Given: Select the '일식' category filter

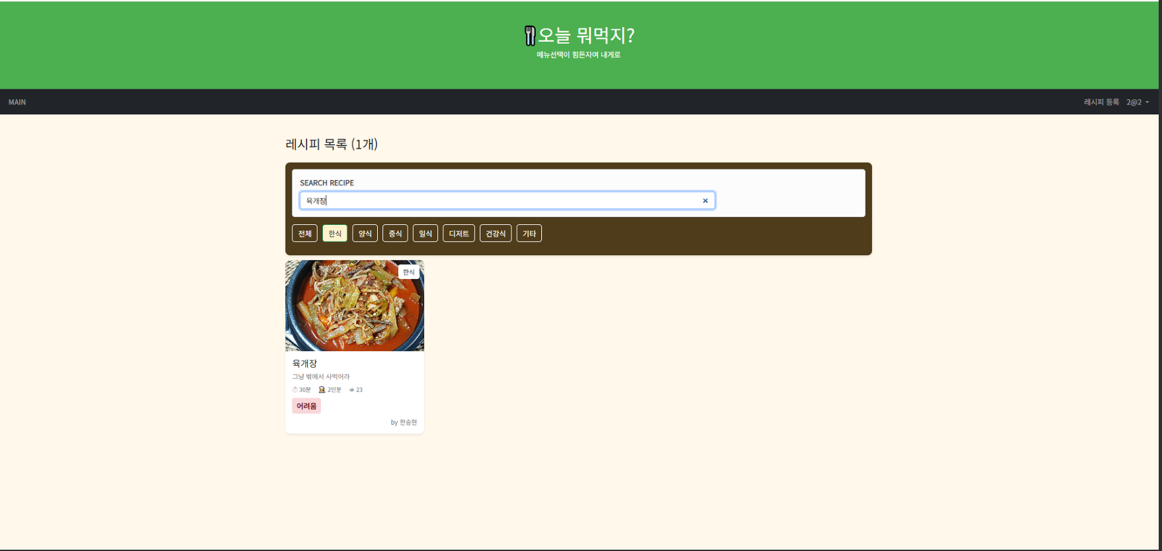Looking at the screenshot, I should coord(425,233).
